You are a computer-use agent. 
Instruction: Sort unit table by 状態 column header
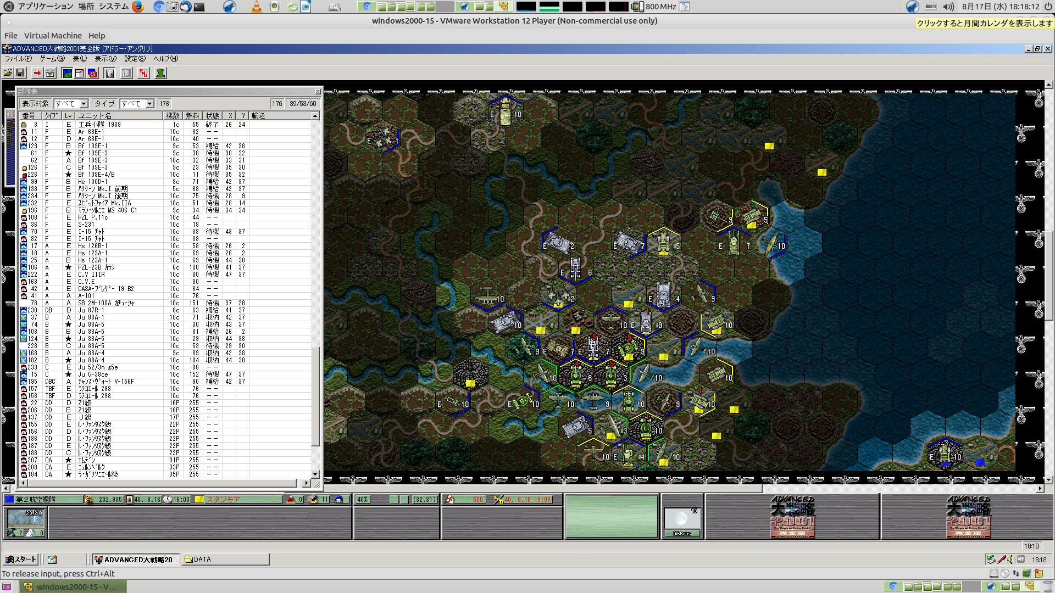point(212,116)
